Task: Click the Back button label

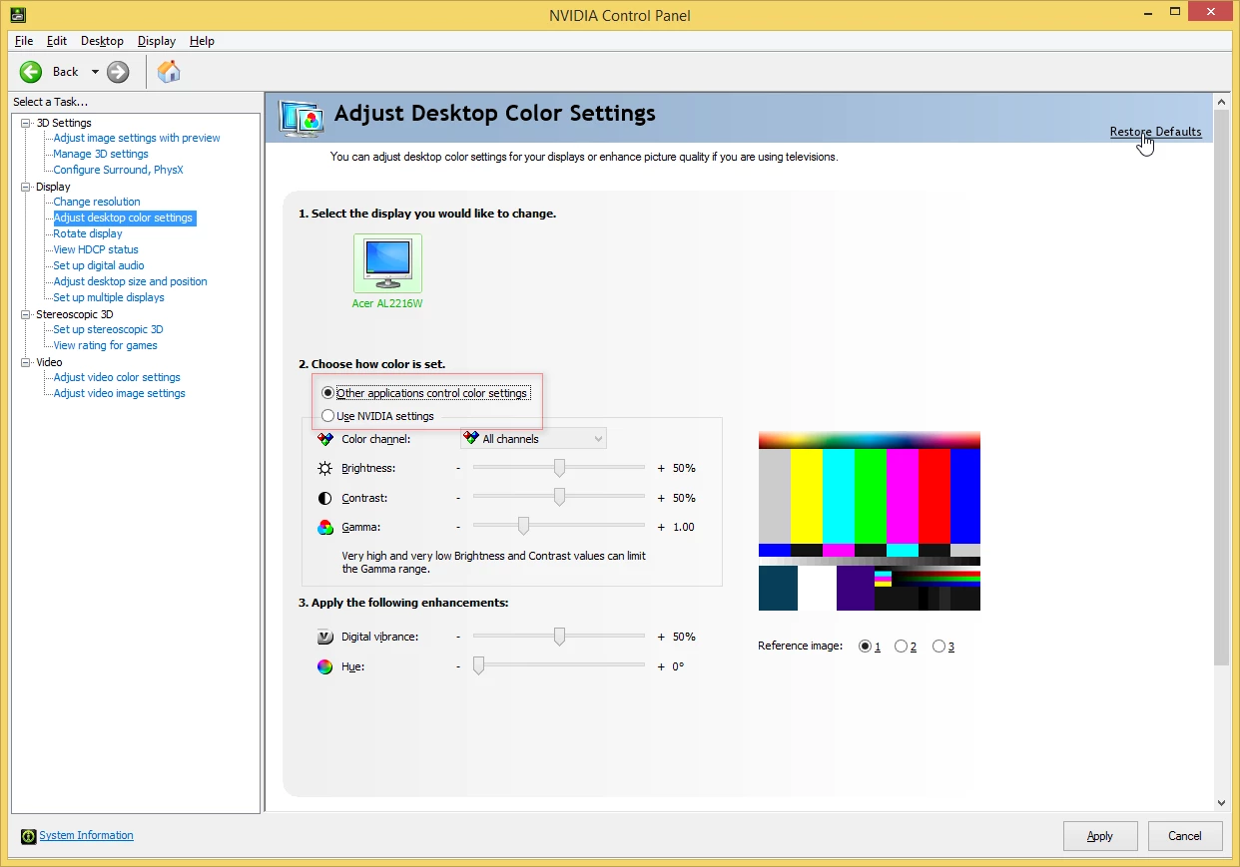Action: pyautogui.click(x=66, y=72)
